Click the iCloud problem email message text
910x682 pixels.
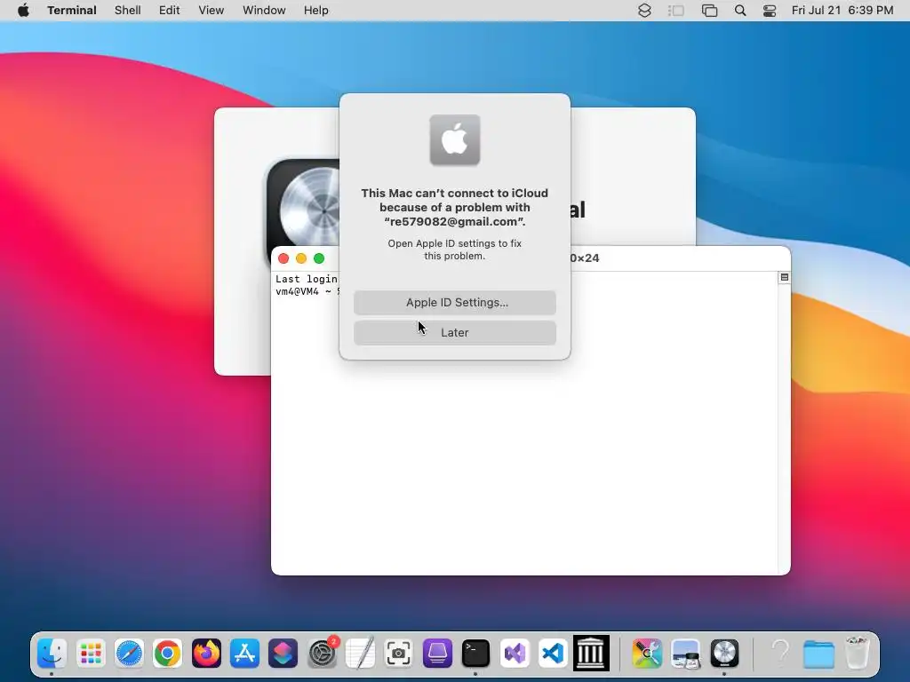[x=454, y=208]
